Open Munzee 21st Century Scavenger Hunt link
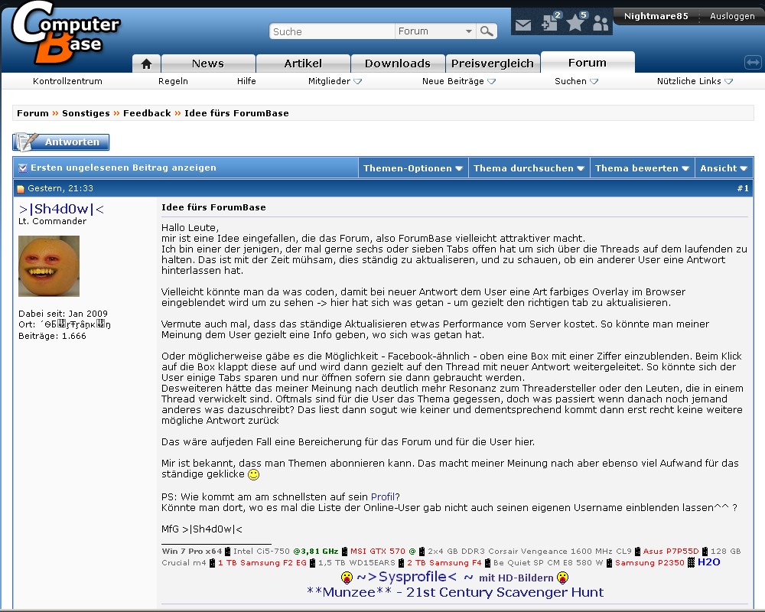 (x=455, y=592)
